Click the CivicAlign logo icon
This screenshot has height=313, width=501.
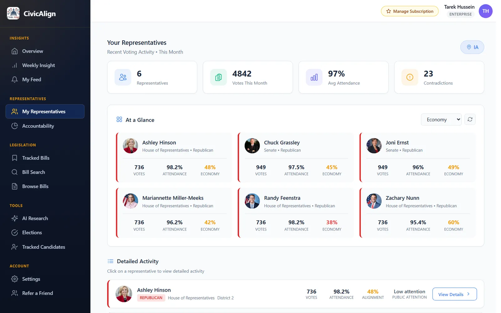click(13, 13)
